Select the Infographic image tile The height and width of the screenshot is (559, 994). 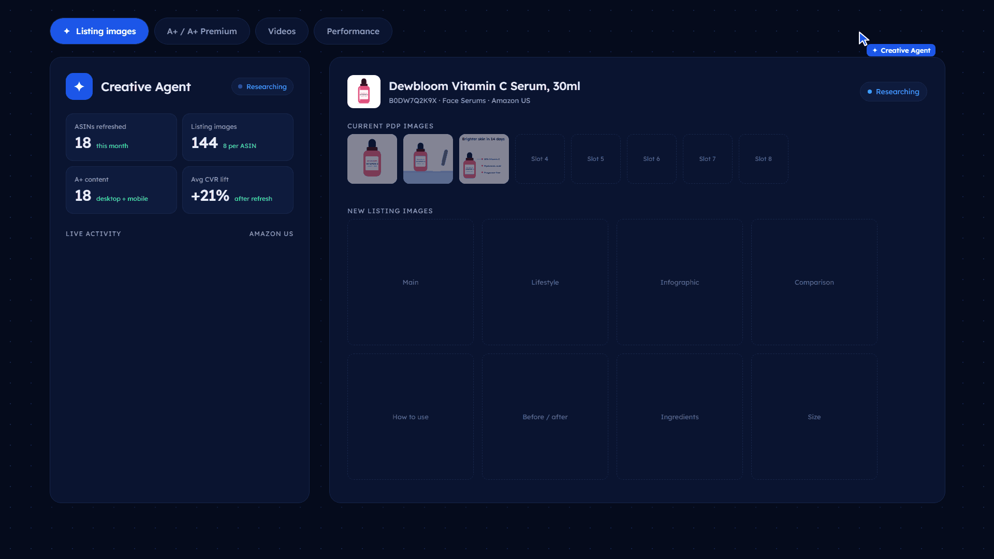(680, 282)
